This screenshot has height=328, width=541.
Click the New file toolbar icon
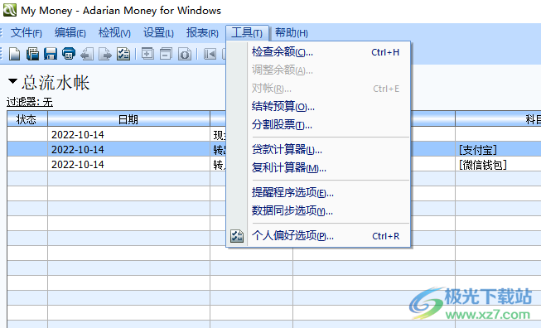tap(14, 54)
